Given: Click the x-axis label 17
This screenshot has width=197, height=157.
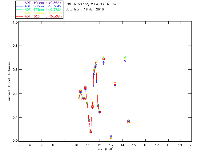Looking at the screenshot, I should click(x=157, y=145).
